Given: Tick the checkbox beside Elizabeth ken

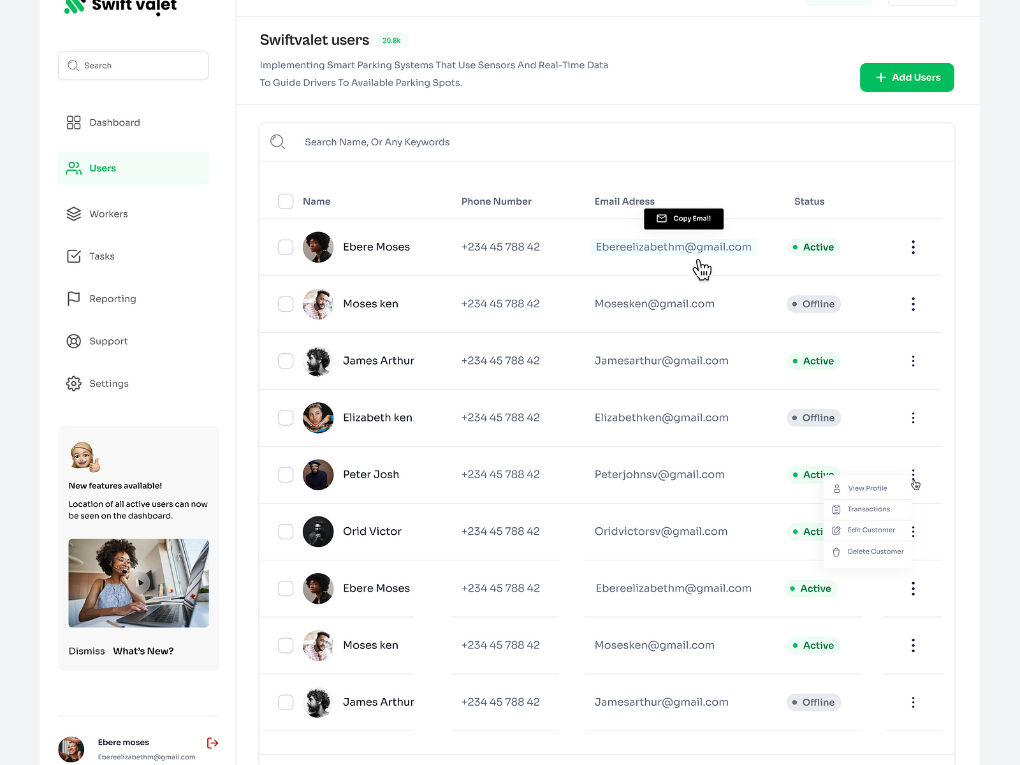Looking at the screenshot, I should (286, 418).
